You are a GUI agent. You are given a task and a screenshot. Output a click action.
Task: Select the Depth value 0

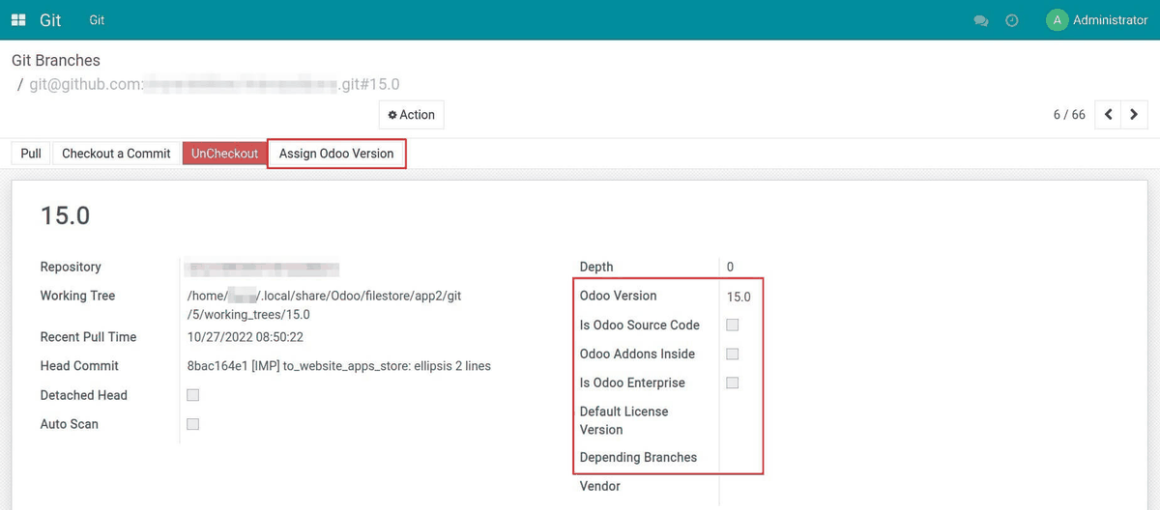(730, 267)
